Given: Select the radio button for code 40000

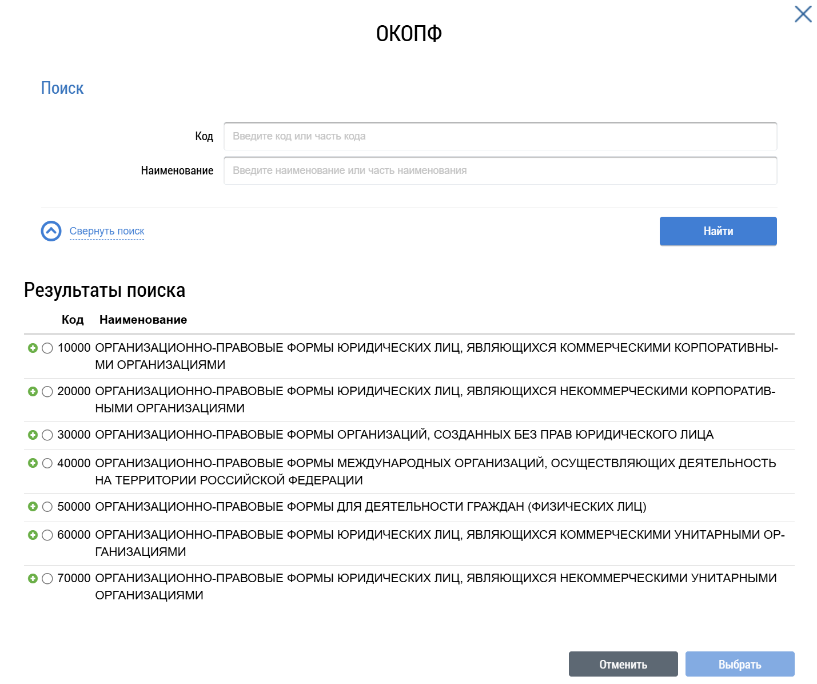Looking at the screenshot, I should point(47,464).
